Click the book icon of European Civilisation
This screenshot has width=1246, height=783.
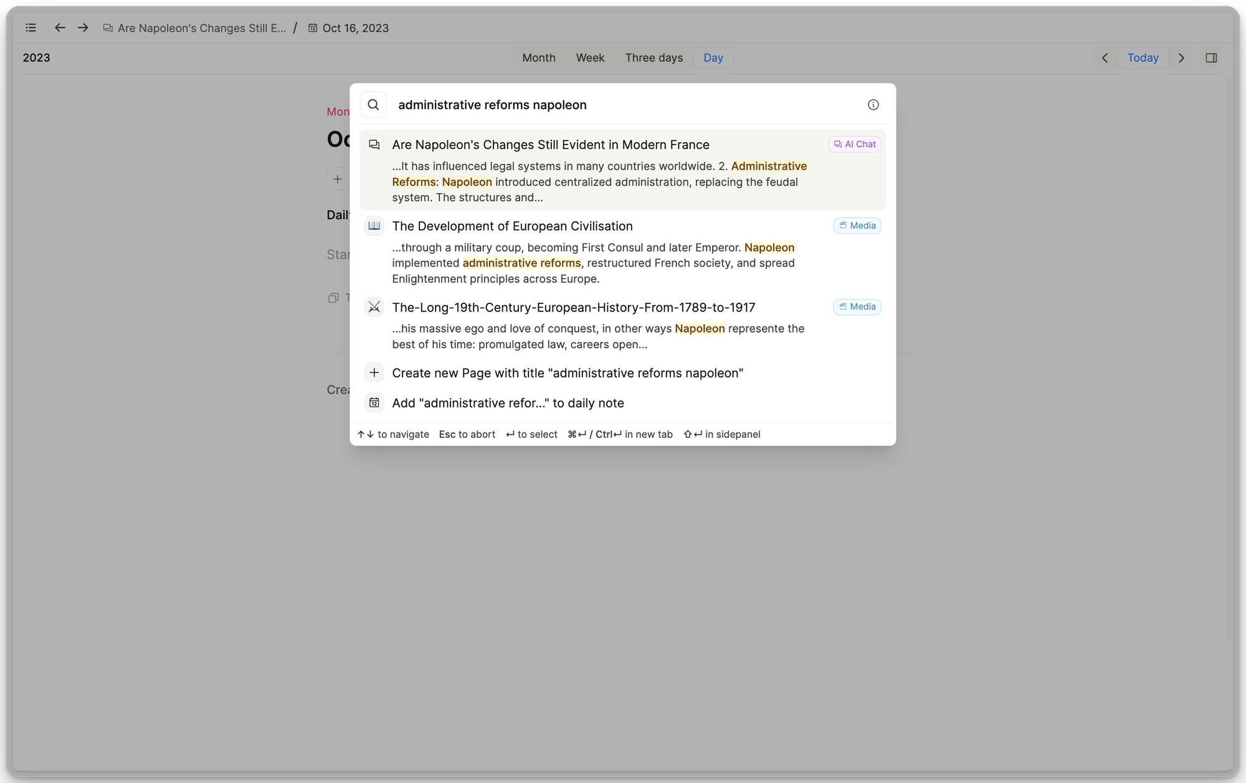(x=374, y=225)
